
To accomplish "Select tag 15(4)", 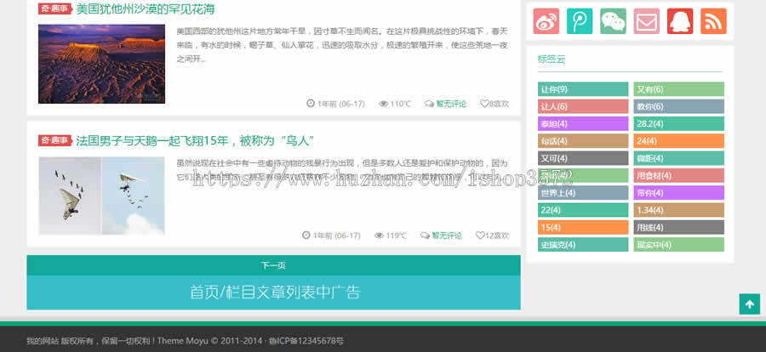I will click(583, 228).
